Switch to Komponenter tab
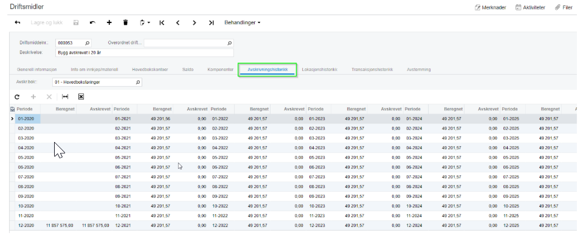580x236 pixels. 221,69
